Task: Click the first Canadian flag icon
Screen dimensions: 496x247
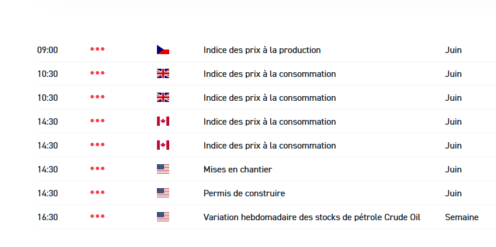Action: pos(163,122)
